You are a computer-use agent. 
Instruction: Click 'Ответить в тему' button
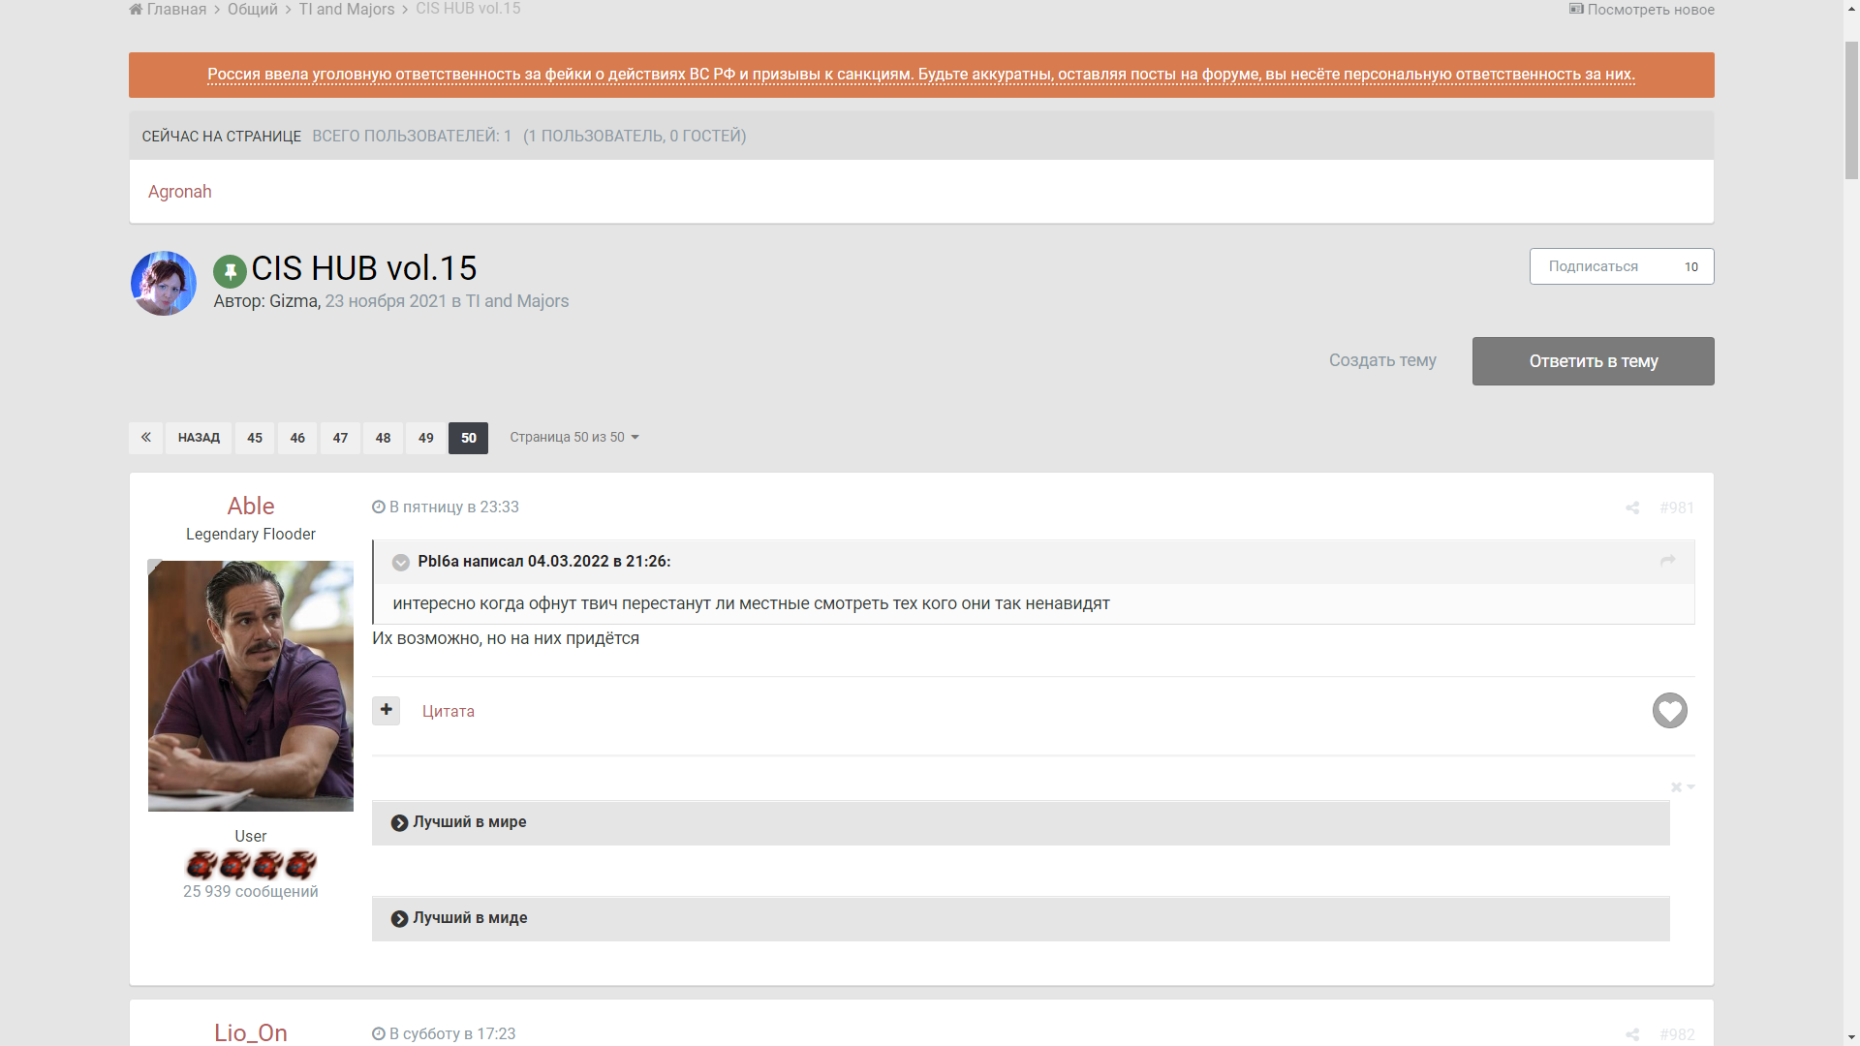(x=1593, y=361)
